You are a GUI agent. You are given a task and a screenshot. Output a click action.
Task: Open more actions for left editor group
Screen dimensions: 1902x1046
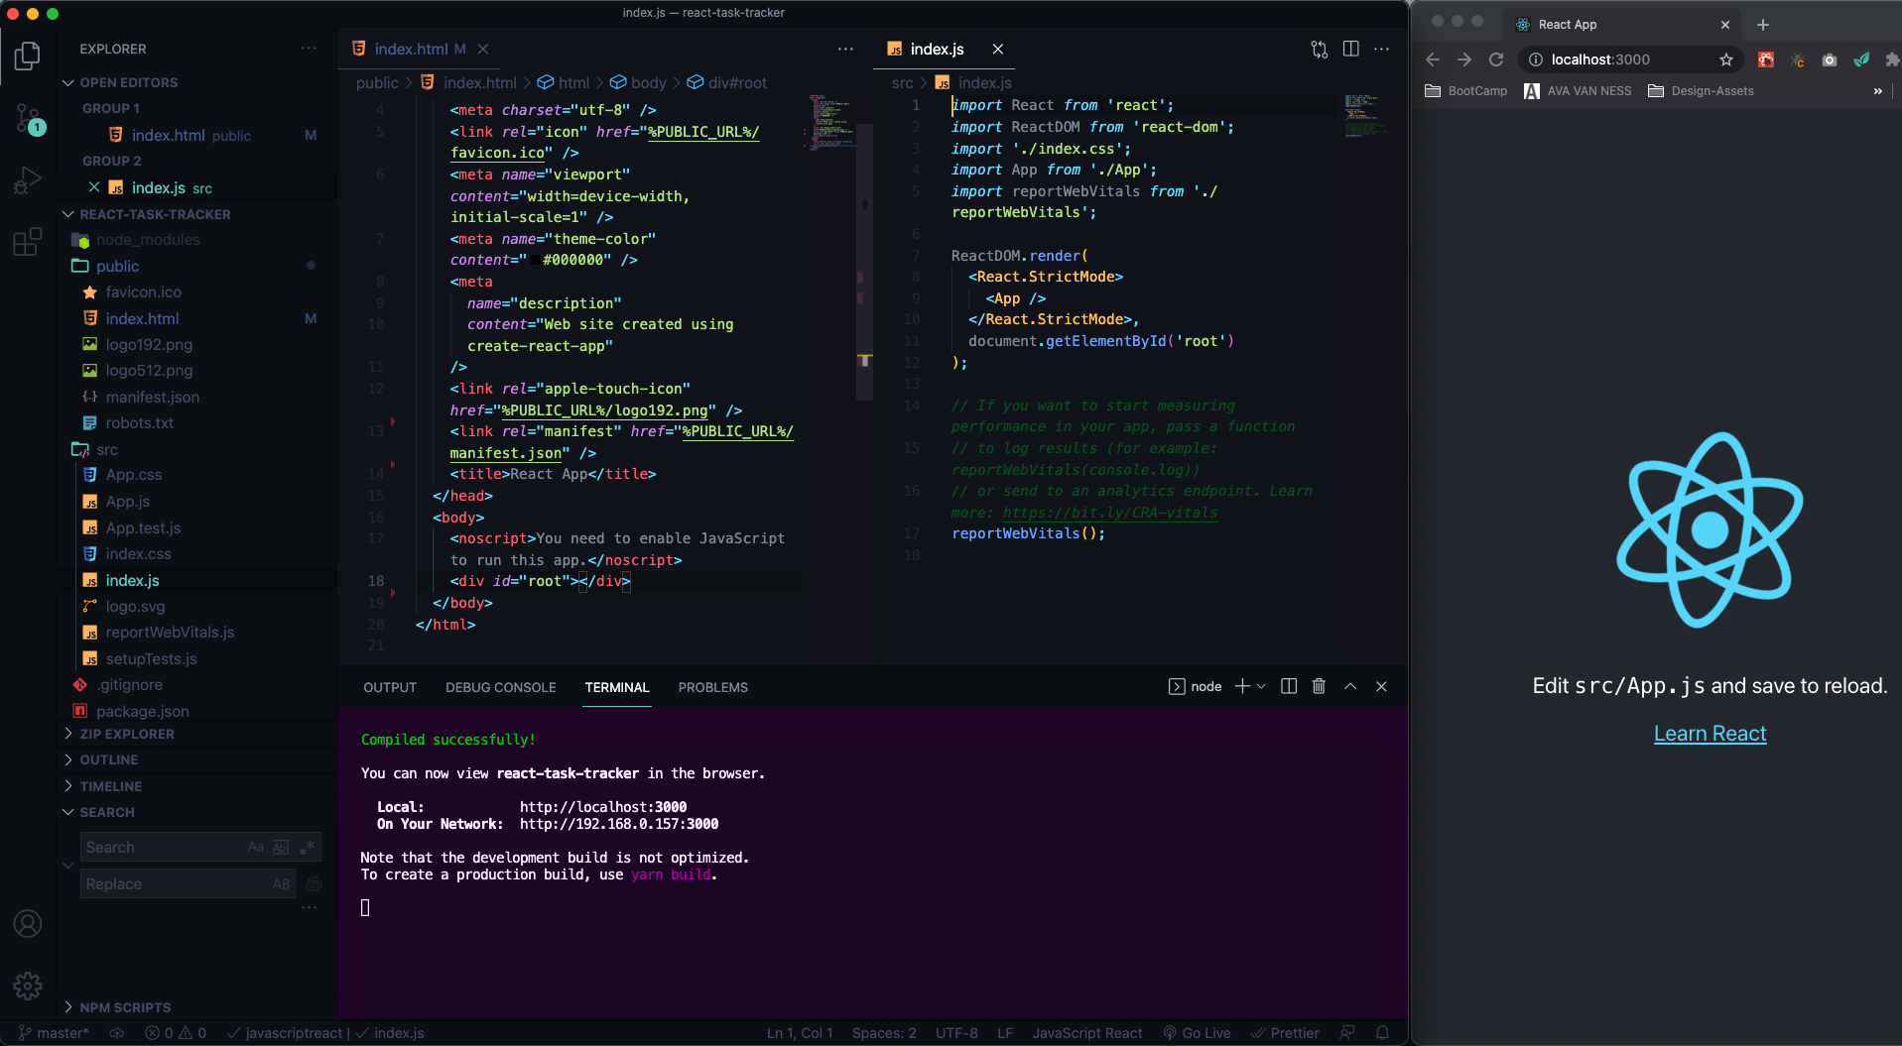(845, 49)
